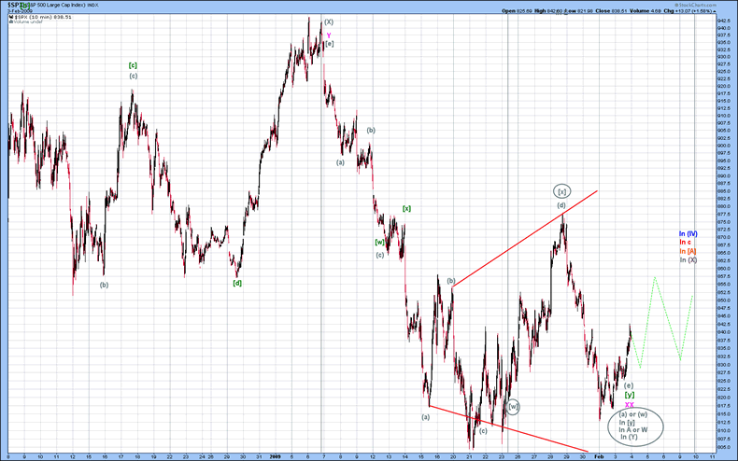Click the (a) label at red lower trendline start

click(425, 417)
